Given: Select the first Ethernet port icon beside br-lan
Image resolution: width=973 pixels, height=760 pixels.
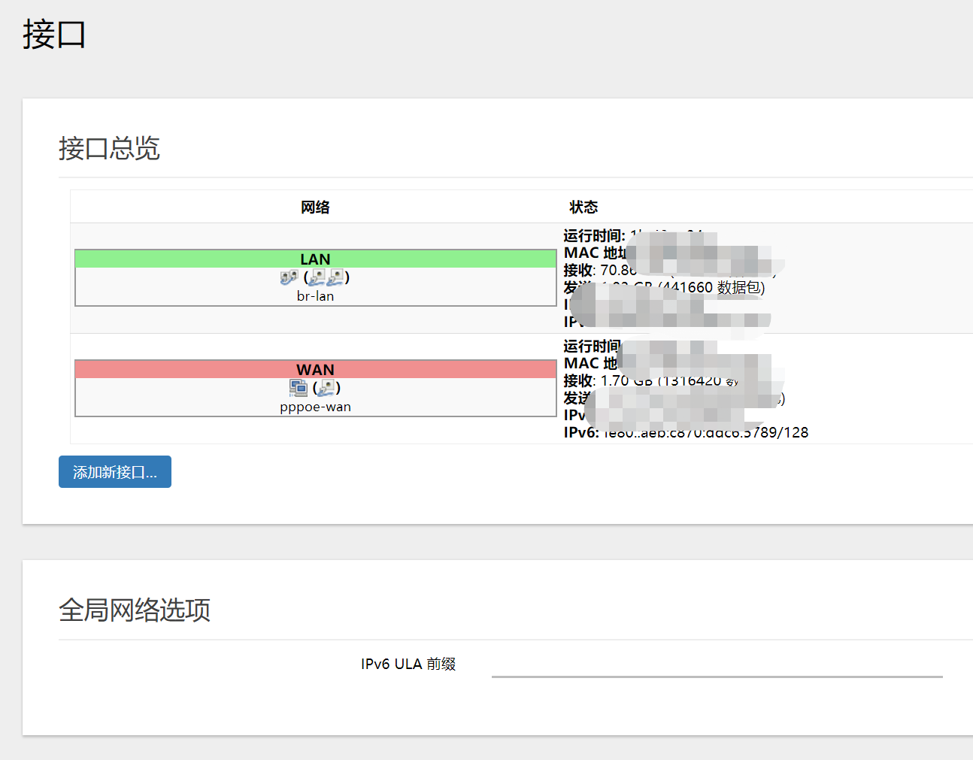Looking at the screenshot, I should click(315, 277).
